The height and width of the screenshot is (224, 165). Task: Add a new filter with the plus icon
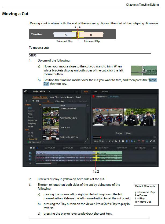click(x=40, y=105)
